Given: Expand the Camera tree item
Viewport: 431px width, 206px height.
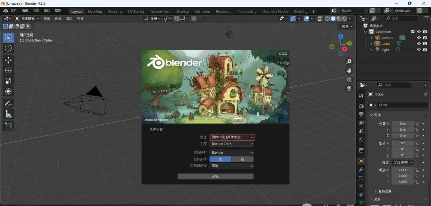Looking at the screenshot, I should click(x=372, y=38).
